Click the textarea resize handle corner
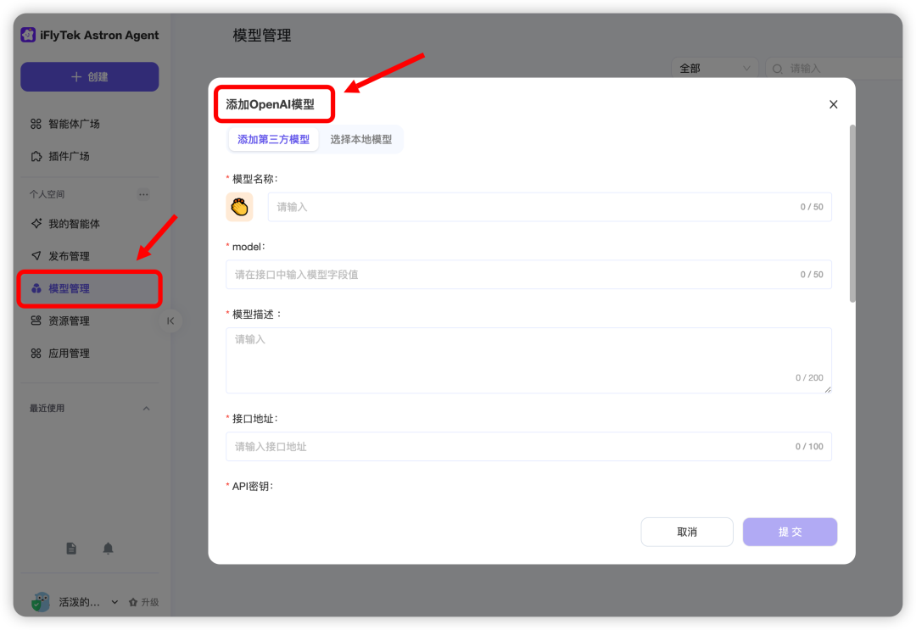This screenshot has height=630, width=916. (x=828, y=389)
